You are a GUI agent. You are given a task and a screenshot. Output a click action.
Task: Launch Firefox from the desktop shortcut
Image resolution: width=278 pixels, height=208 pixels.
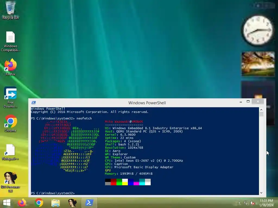point(11,67)
